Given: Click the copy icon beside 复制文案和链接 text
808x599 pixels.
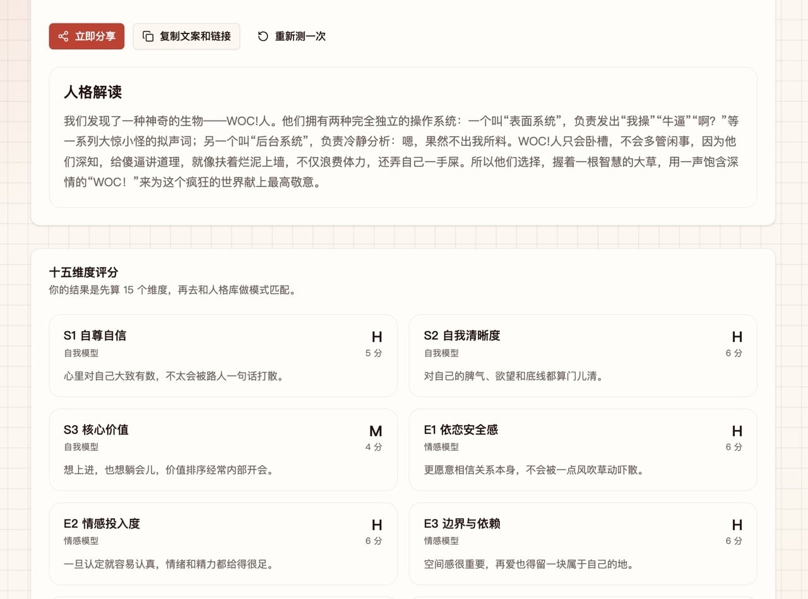Looking at the screenshot, I should [148, 36].
